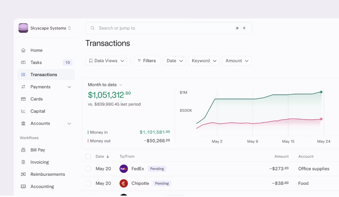This screenshot has height=197, width=339.
Task: Open the Data Views dropdown
Action: coord(106,61)
